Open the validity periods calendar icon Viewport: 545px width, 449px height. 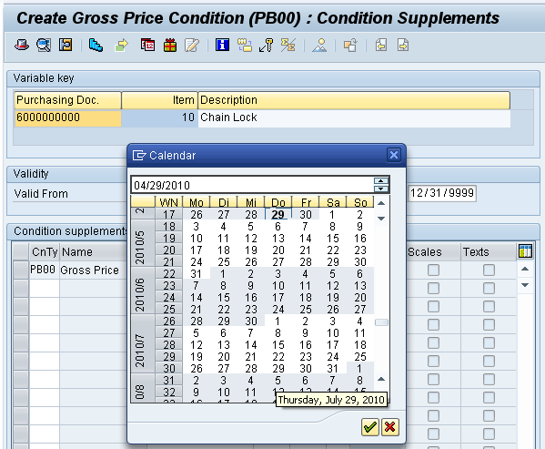147,45
